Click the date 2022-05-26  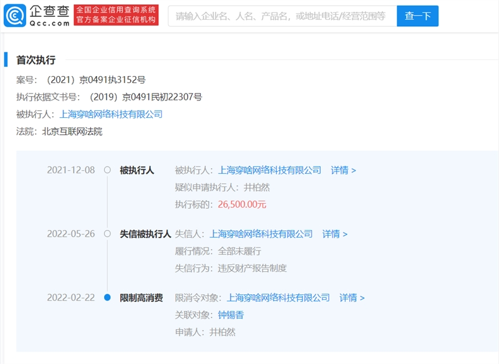tap(71, 234)
